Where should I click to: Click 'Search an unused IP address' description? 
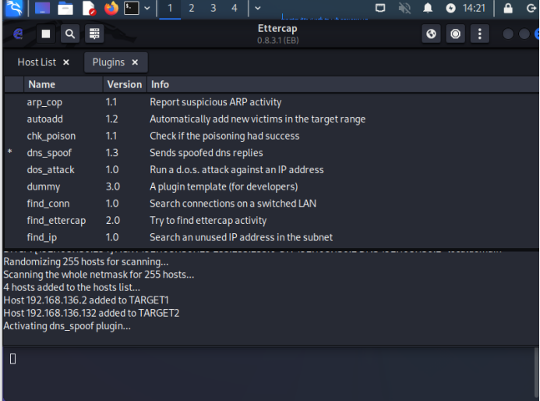241,237
